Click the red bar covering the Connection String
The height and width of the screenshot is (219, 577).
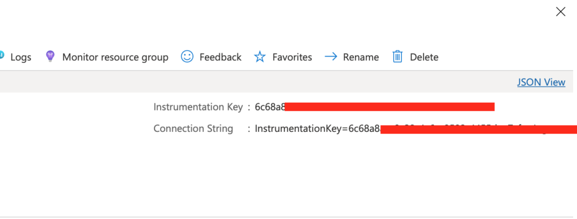tap(479, 130)
